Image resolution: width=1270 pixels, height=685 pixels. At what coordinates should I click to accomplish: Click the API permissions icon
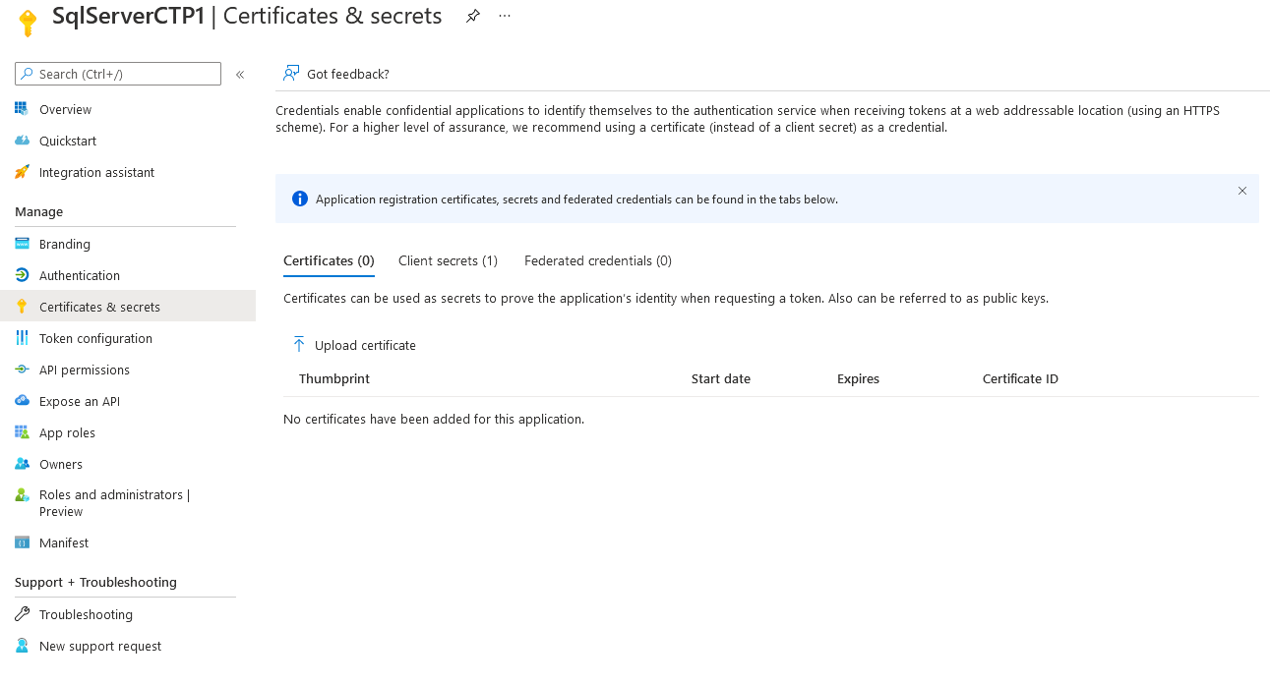coord(22,370)
